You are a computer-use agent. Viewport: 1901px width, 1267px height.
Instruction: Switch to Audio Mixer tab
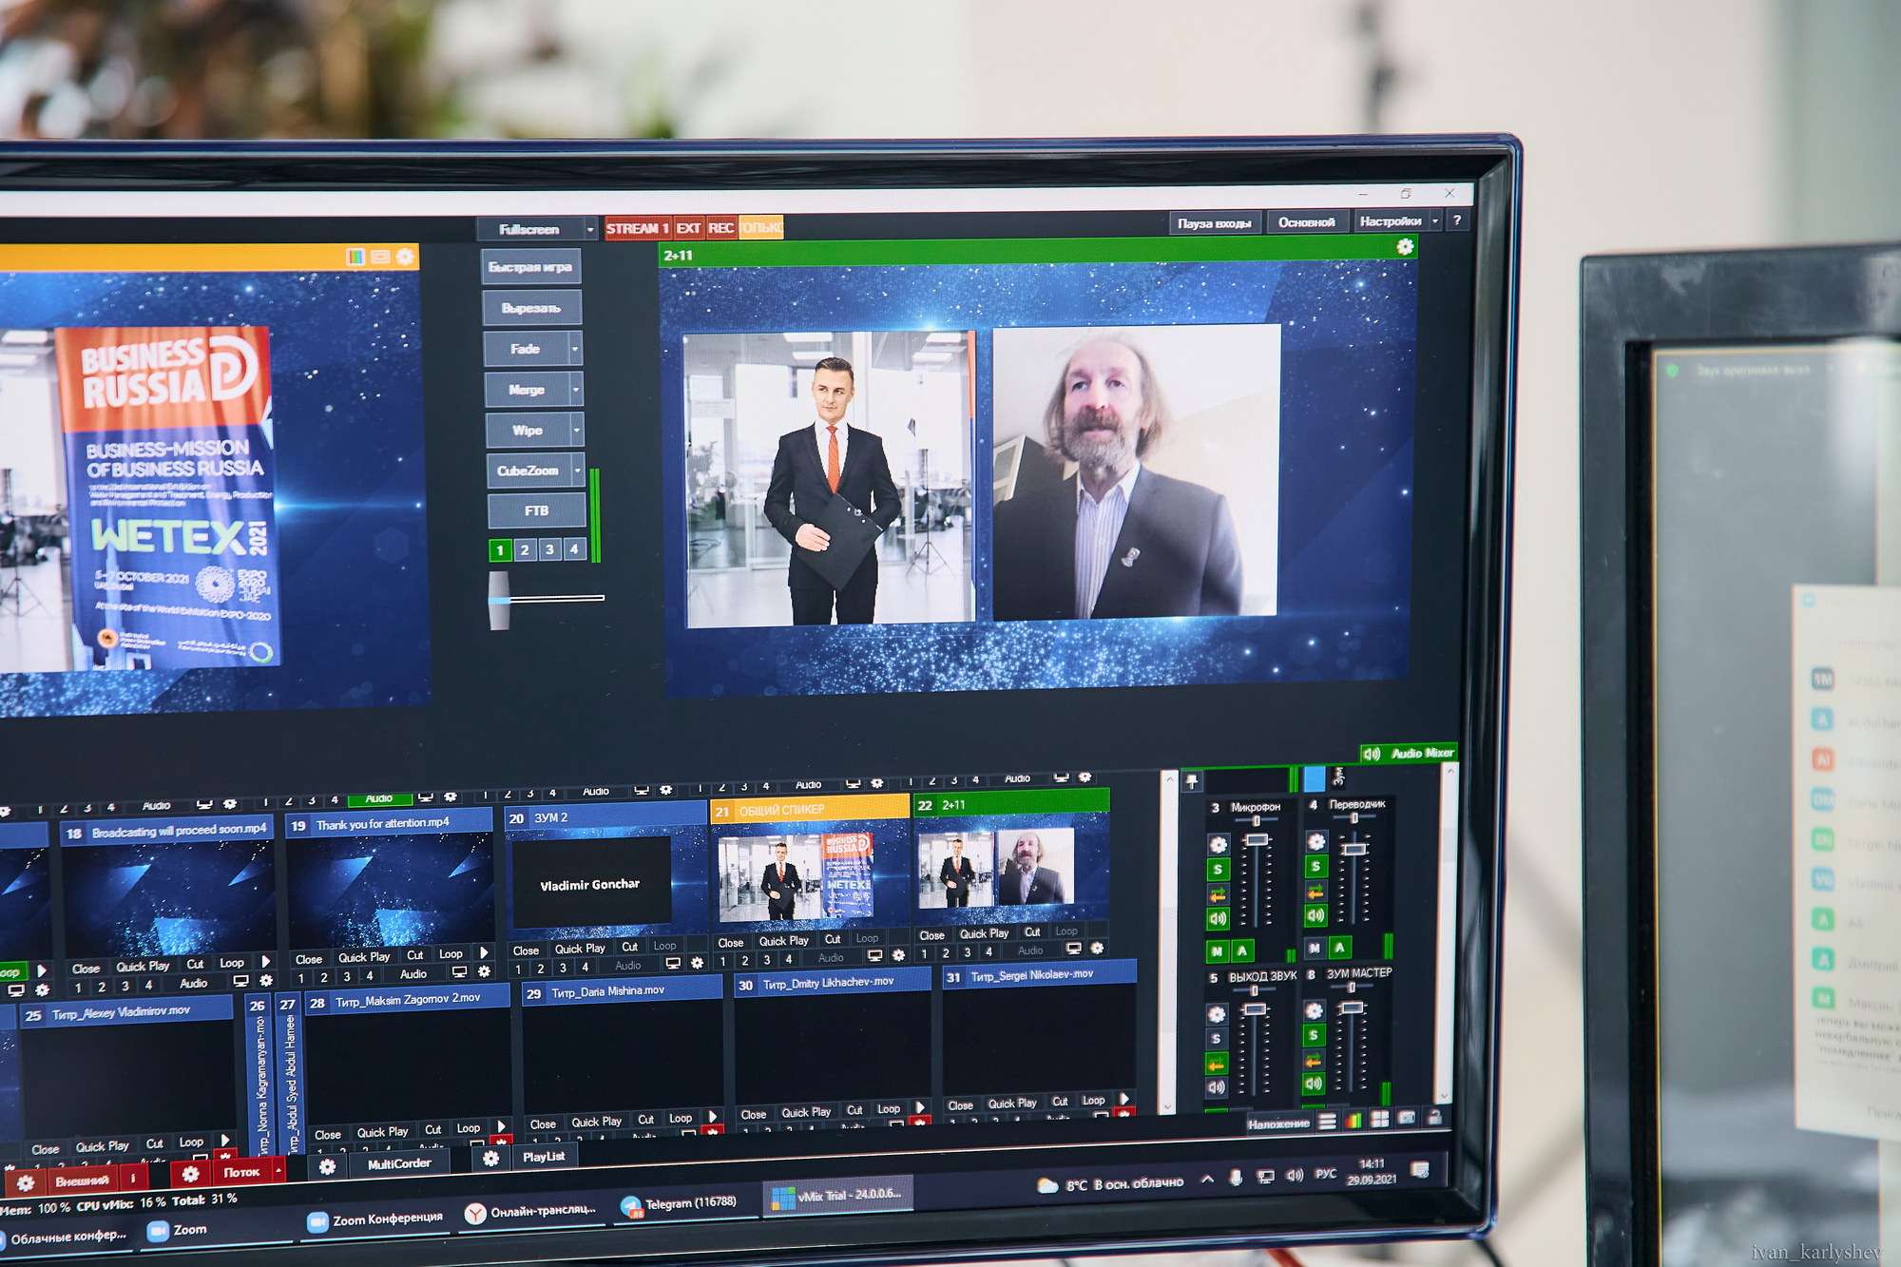[1411, 753]
